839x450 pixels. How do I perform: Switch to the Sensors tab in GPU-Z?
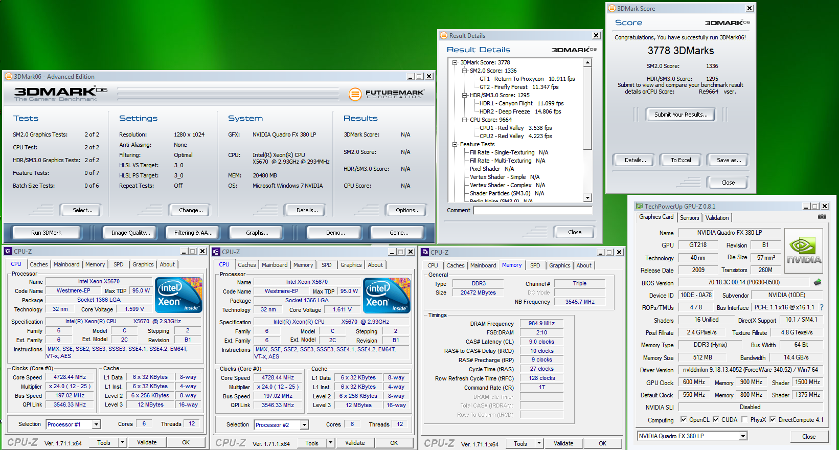pos(689,218)
